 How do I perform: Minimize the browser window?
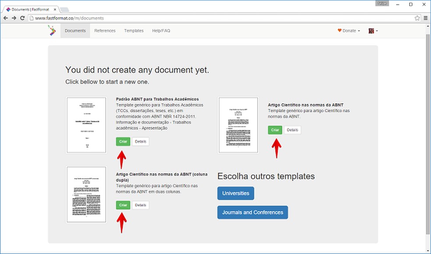(x=397, y=4)
